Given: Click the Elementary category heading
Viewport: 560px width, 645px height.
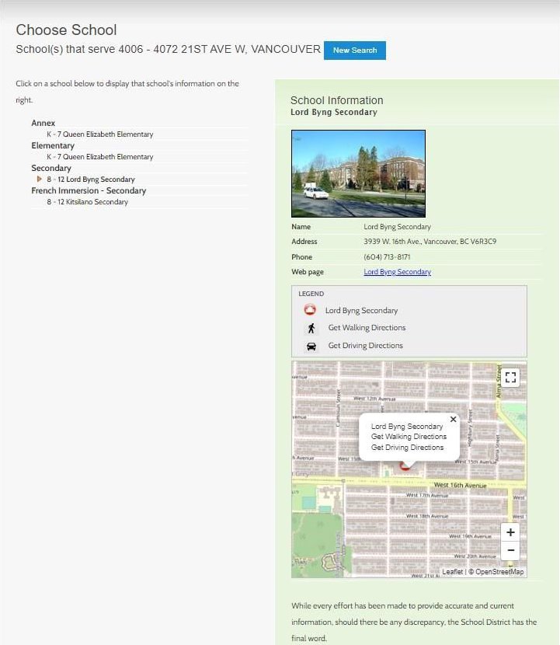Looking at the screenshot, I should [x=53, y=145].
